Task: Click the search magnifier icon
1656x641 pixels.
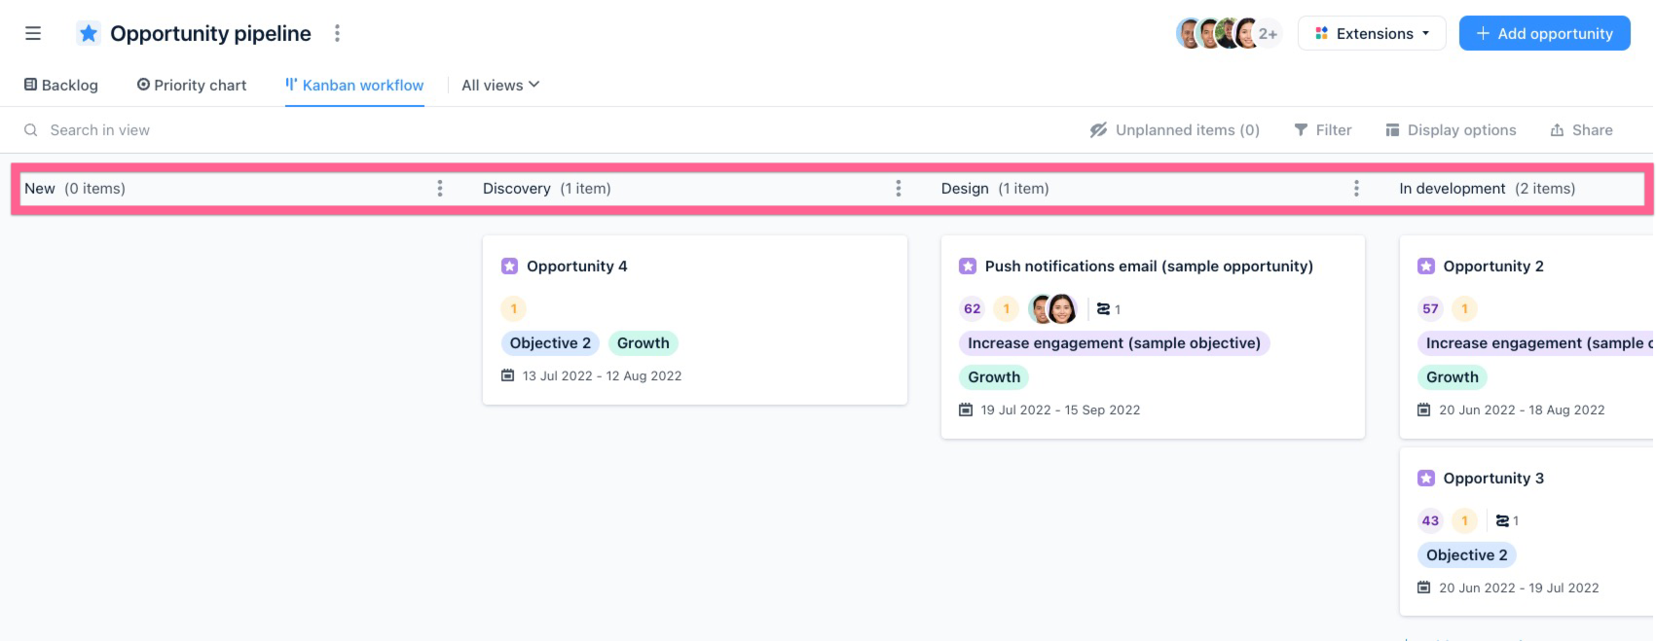Action: click(31, 130)
